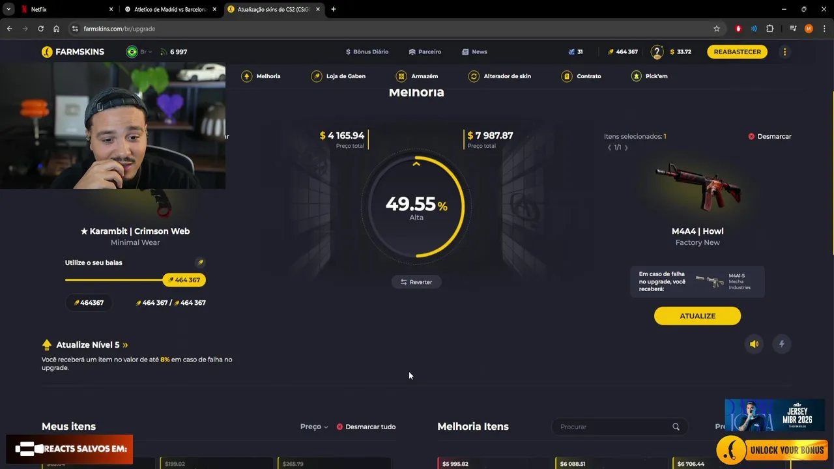The width and height of the screenshot is (834, 469).
Task: Close the Netflix tab
Action: coord(111,9)
